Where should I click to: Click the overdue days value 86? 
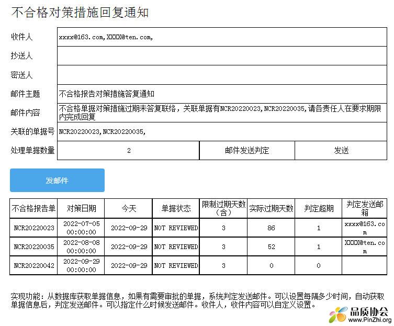(271, 228)
